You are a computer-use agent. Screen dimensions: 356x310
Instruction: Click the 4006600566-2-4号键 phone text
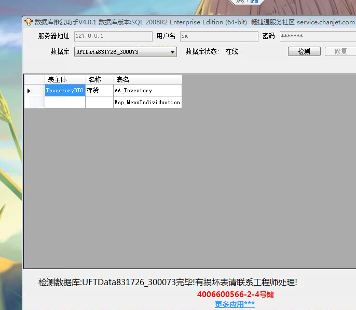pyautogui.click(x=236, y=294)
